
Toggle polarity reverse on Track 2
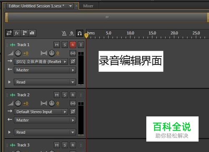point(73,112)
